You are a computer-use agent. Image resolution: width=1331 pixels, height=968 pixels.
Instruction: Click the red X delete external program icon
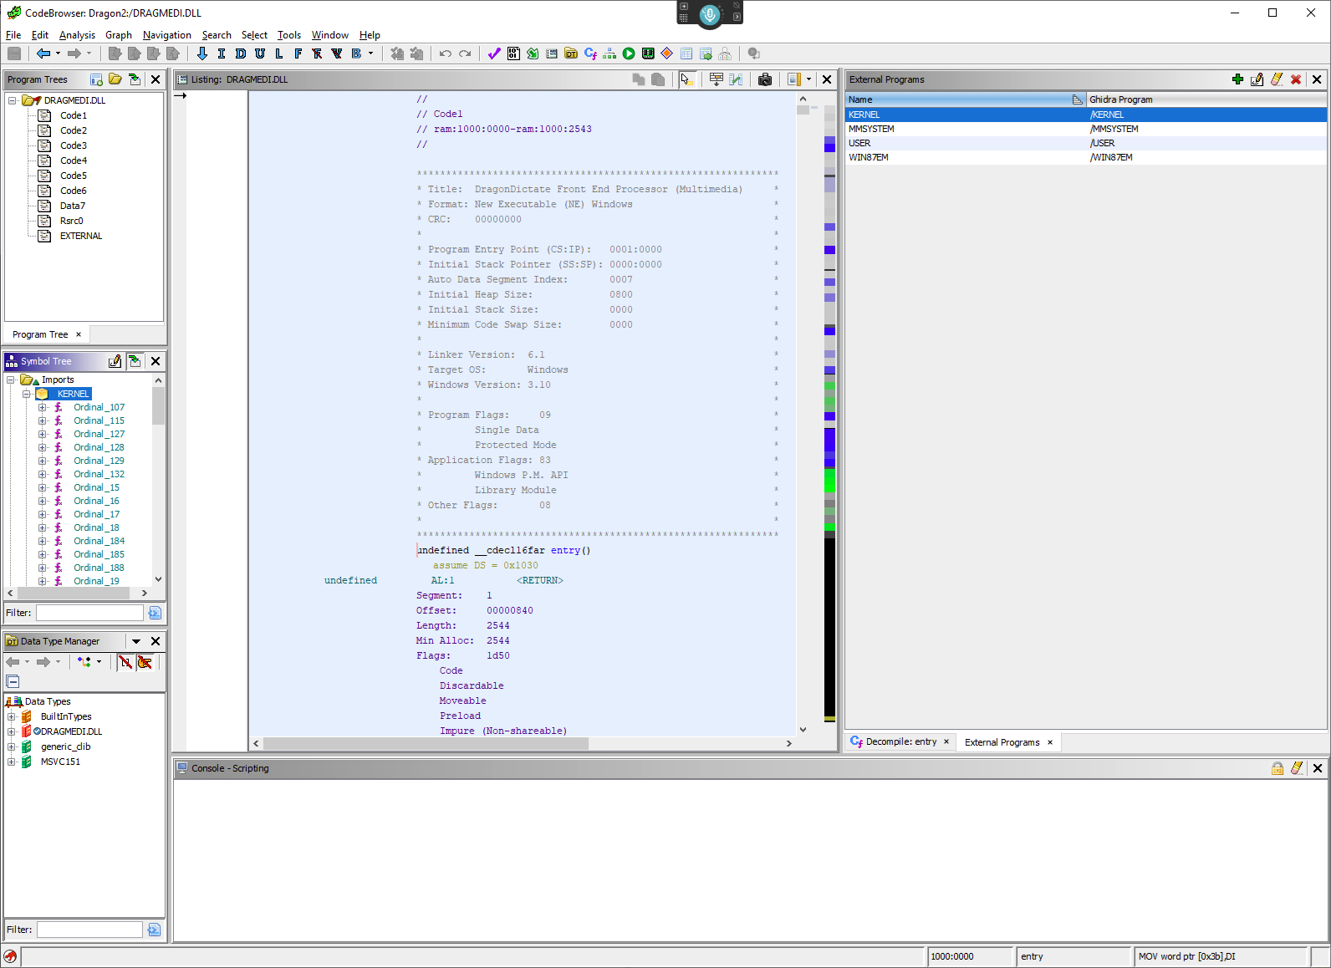point(1296,79)
